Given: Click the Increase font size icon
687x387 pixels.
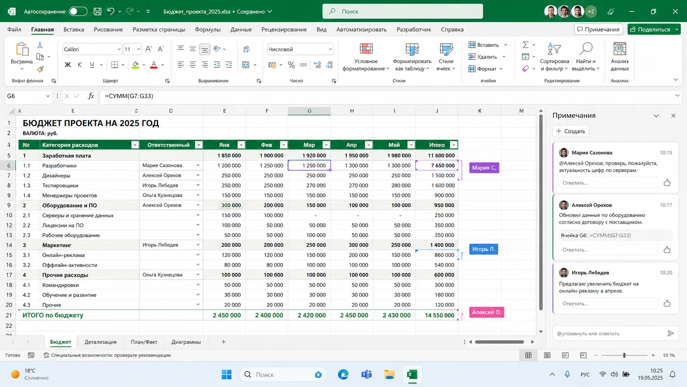Looking at the screenshot, I should (149, 49).
